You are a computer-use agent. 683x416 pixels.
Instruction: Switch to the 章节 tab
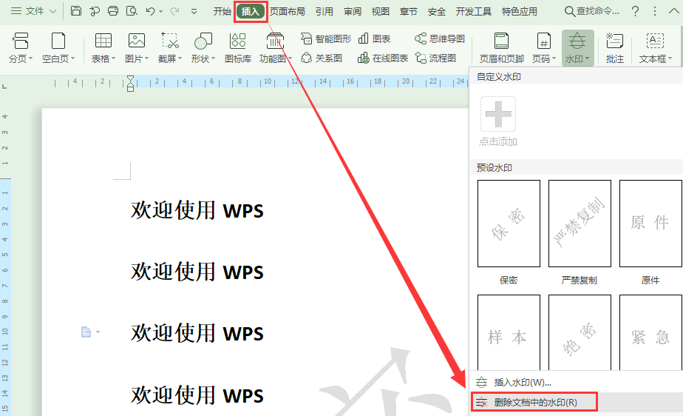[x=409, y=11]
